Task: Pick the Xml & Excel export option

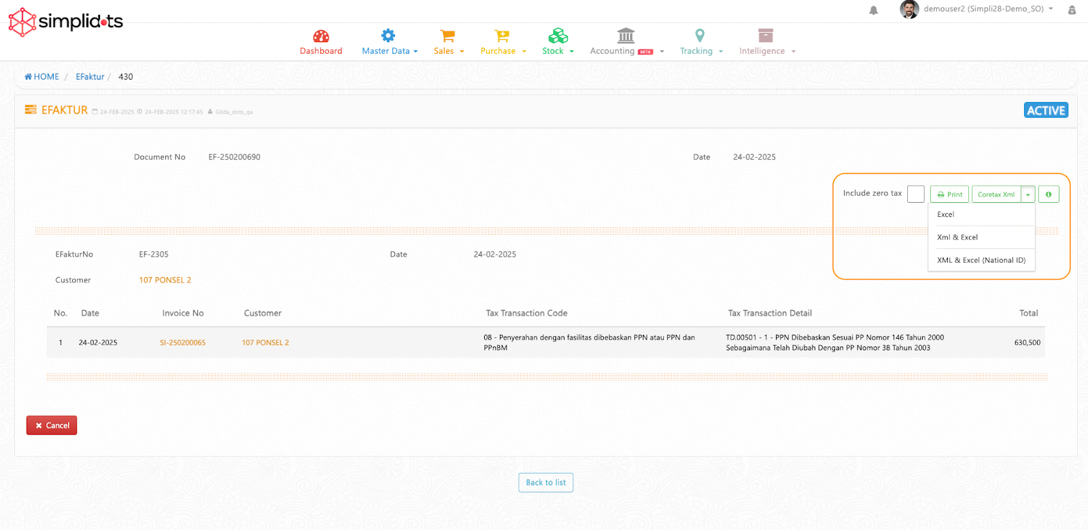Action: click(x=957, y=237)
